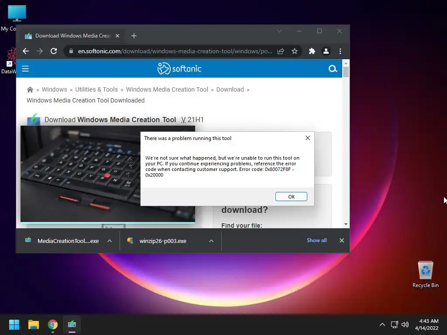
Task: Click the Softonic logo
Action: (179, 68)
